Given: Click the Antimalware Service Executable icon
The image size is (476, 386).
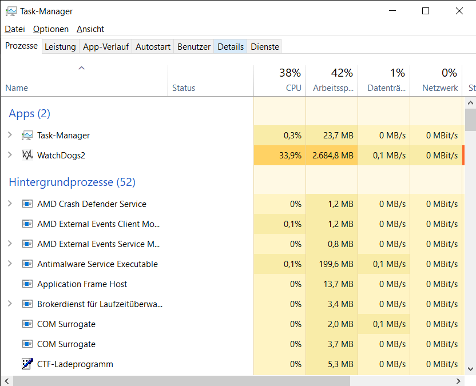Looking at the screenshot, I should 27,264.
